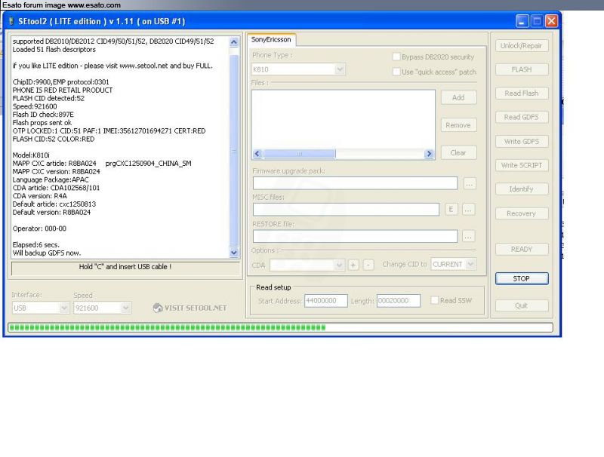Click the "Will backup GDFS now." log line
This screenshot has width=604, height=457.
click(x=47, y=253)
